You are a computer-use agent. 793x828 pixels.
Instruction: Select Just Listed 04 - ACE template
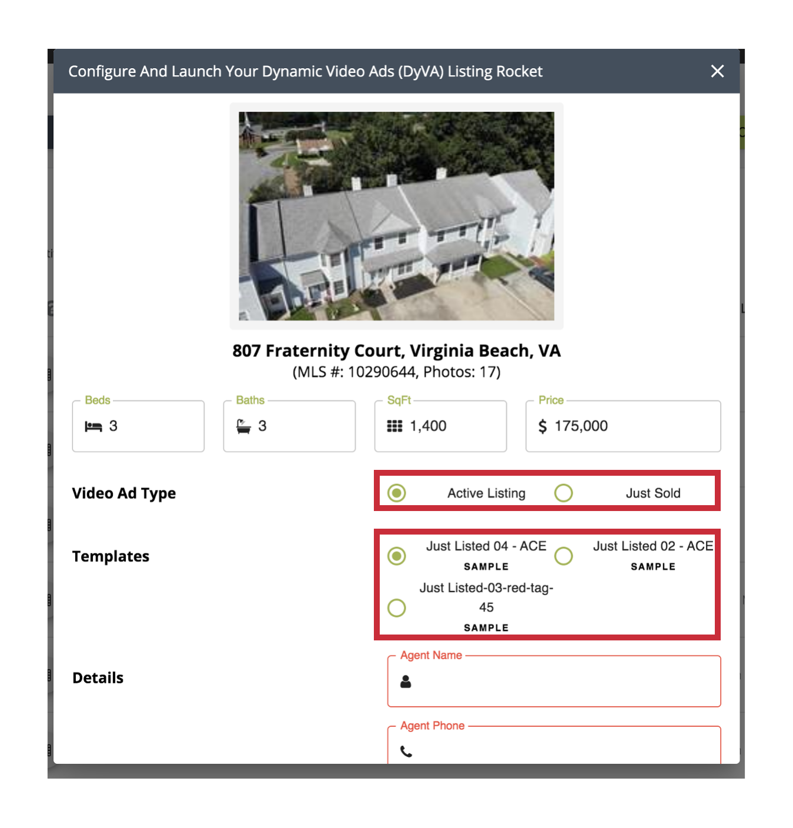(397, 556)
